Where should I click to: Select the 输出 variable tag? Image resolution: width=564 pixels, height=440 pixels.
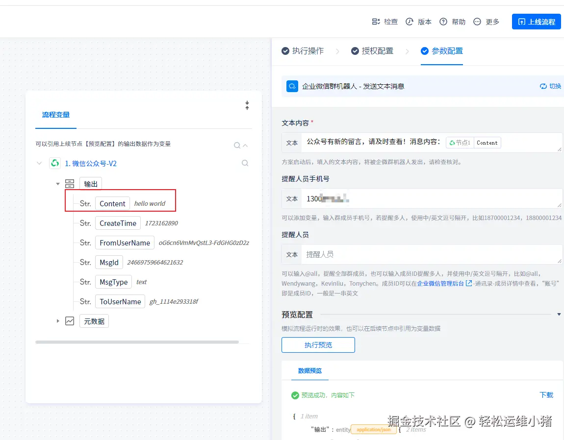[x=91, y=184]
